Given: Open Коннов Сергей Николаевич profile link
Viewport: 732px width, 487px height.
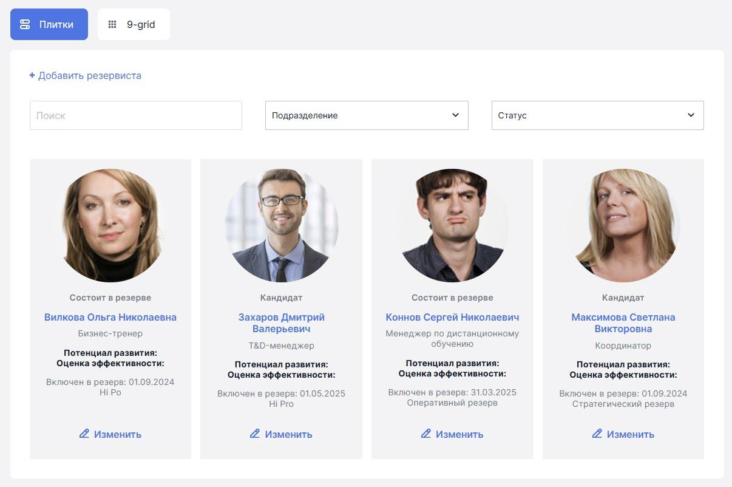Looking at the screenshot, I should click(452, 317).
